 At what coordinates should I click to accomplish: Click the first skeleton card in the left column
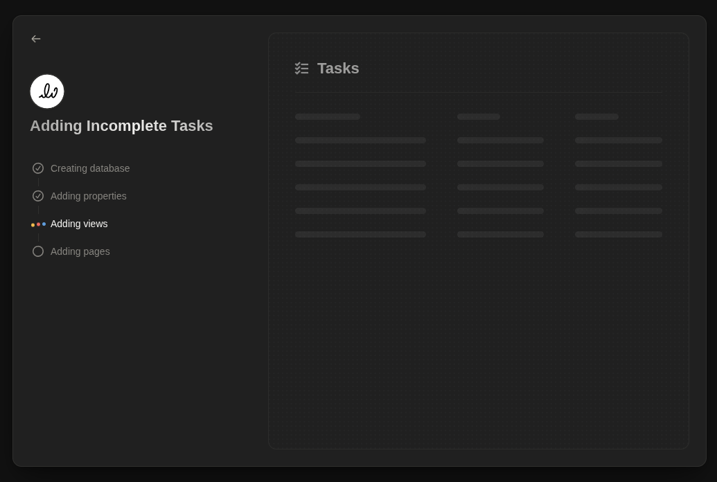click(x=328, y=116)
